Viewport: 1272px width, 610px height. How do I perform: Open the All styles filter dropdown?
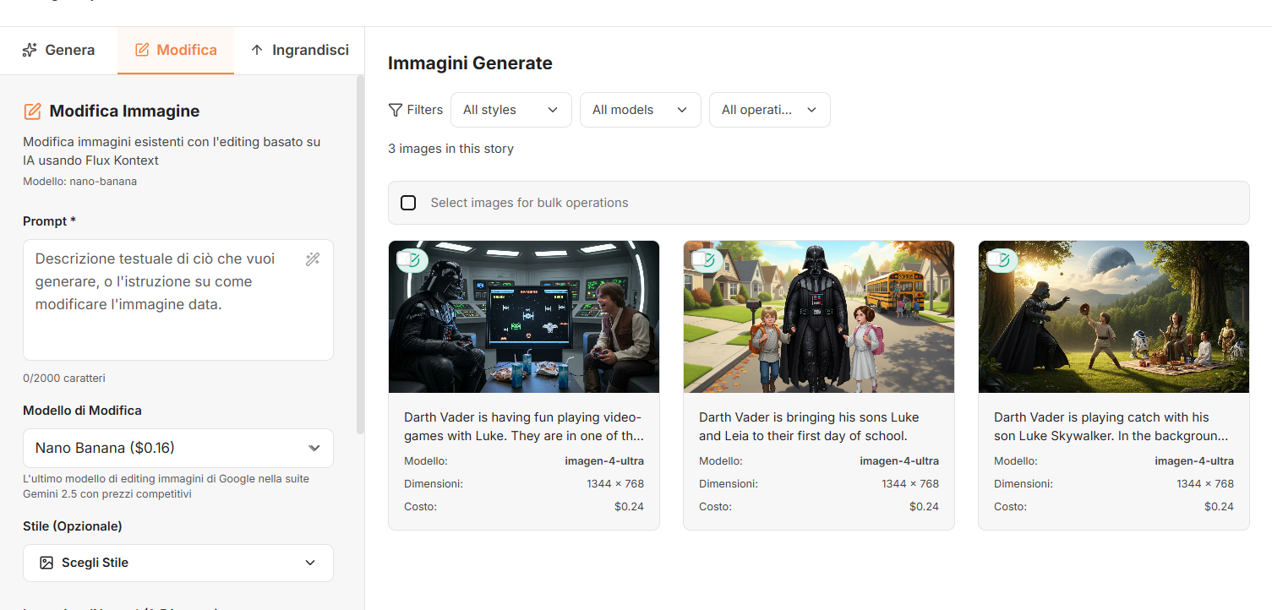click(x=510, y=110)
